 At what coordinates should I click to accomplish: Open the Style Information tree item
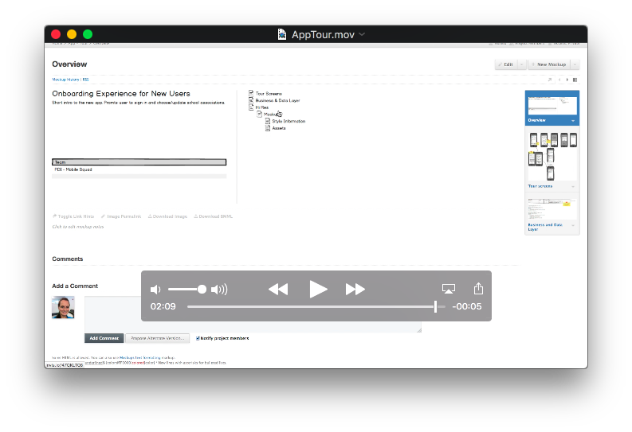[x=289, y=121]
